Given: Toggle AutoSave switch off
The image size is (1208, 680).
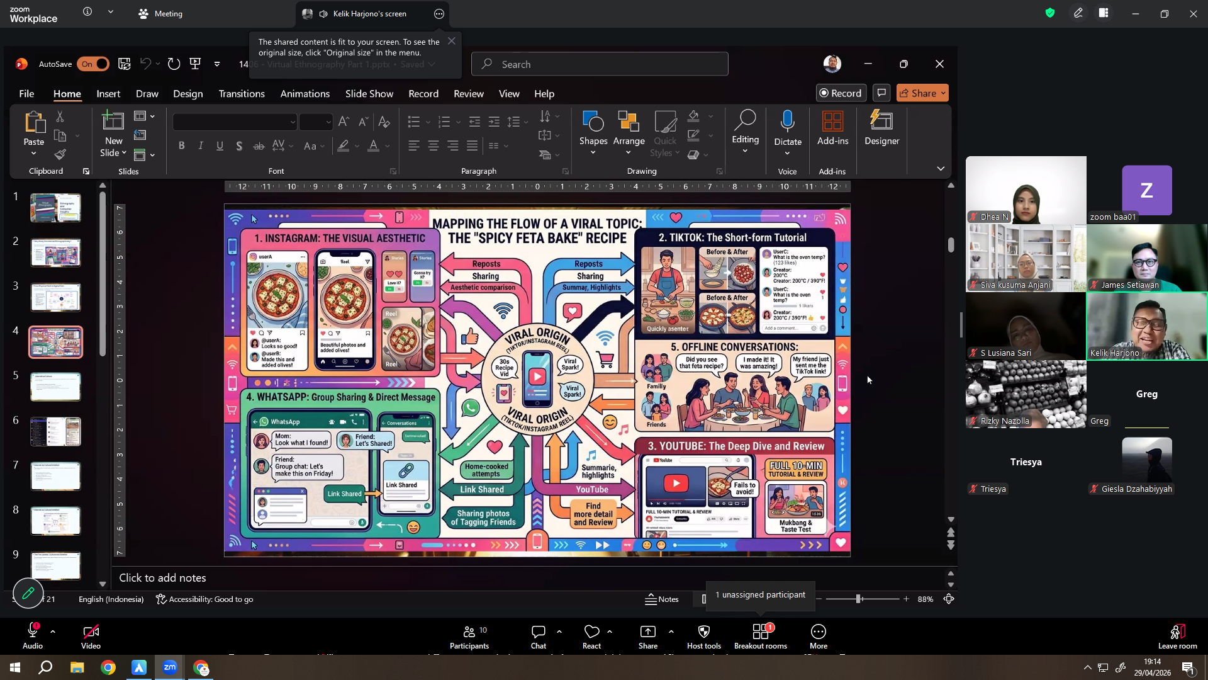Looking at the screenshot, I should click(93, 64).
